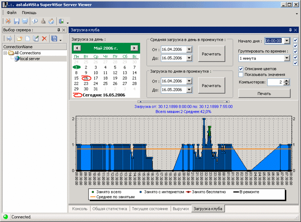Click the disconnect plug icon in main toolbar
301x222 pixels.
8,21
